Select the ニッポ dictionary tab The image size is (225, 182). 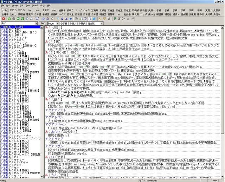(x=143, y=14)
